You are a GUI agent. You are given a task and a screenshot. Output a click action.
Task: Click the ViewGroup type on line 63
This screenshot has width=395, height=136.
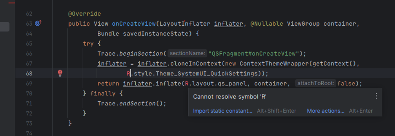[303, 24]
